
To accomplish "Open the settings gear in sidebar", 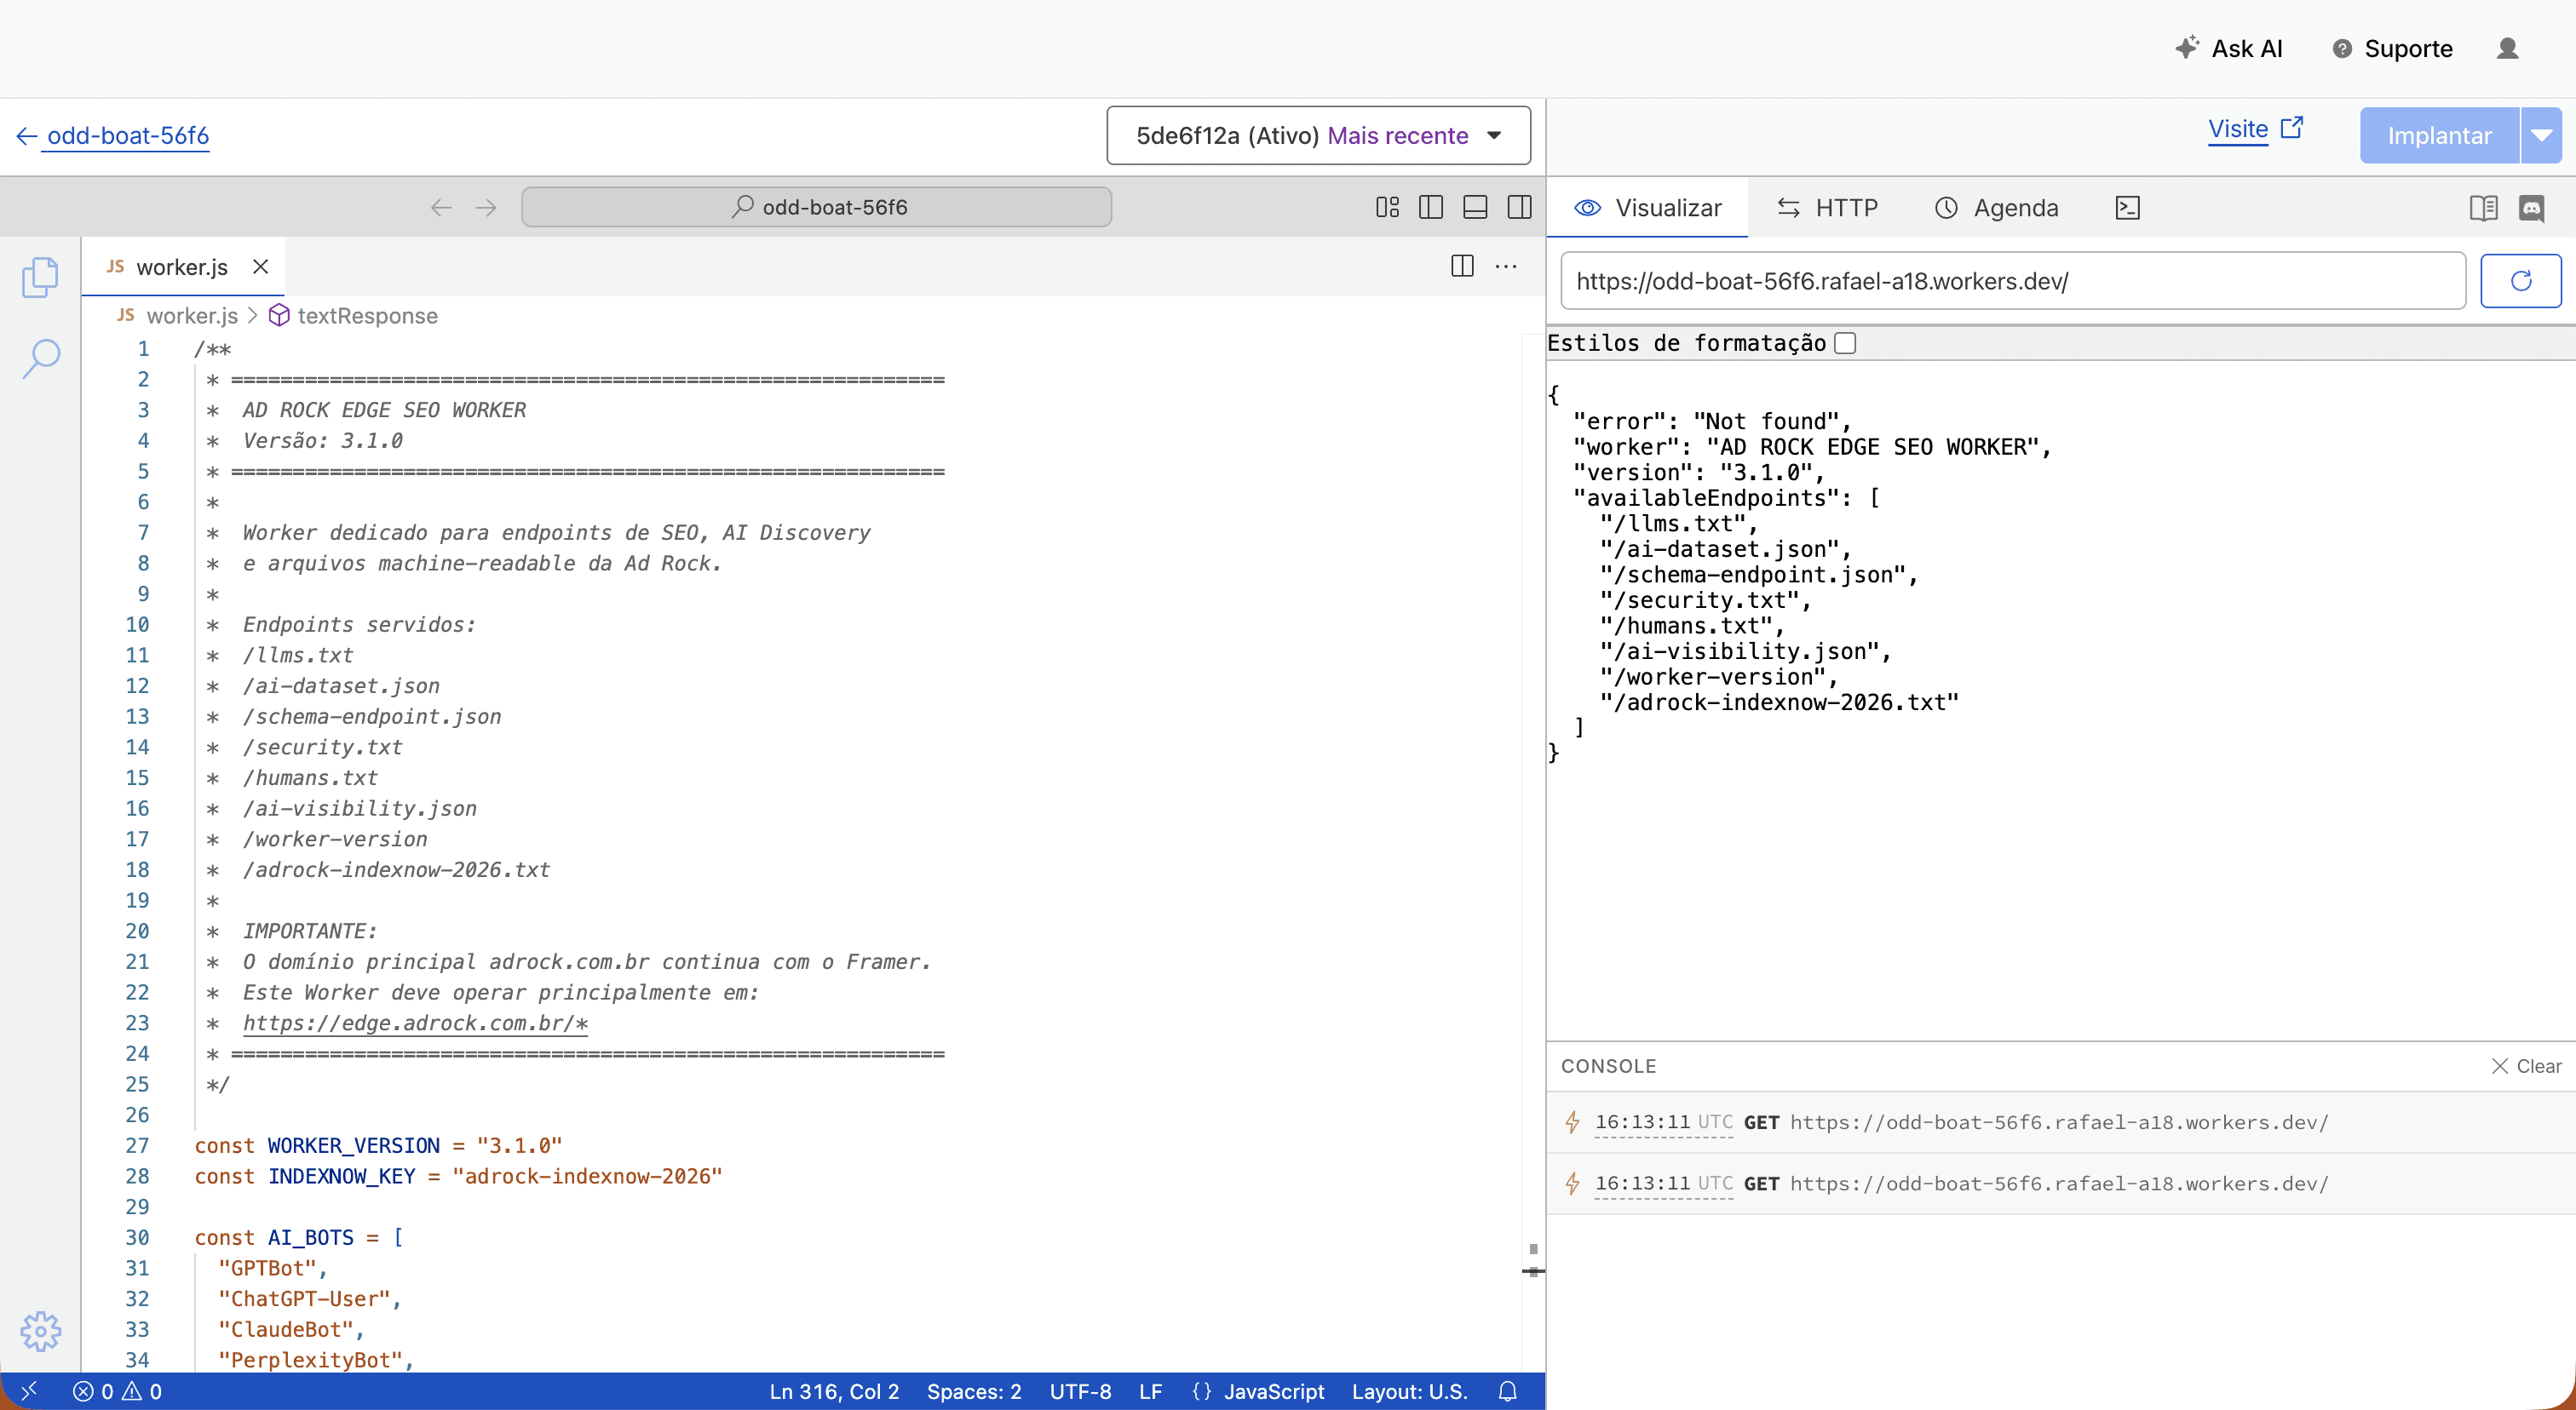I will point(40,1330).
